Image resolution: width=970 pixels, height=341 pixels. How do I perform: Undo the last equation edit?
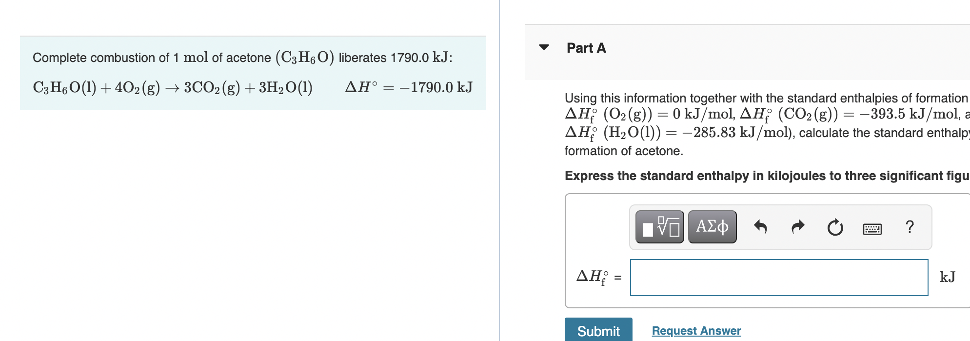point(761,226)
